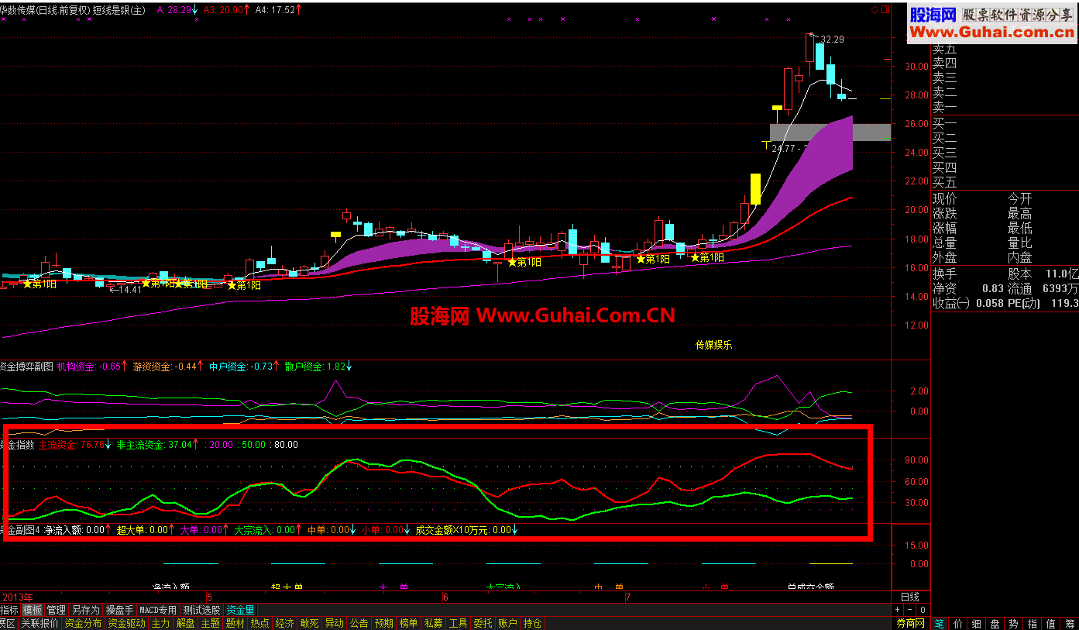Image resolution: width=1079 pixels, height=630 pixels.
Task: Click the 华数传媒 chart title
Action: coord(19,10)
